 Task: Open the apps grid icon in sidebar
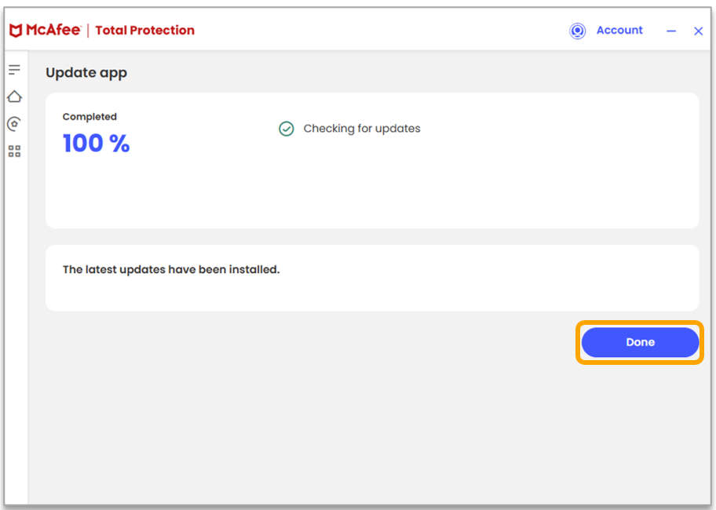pyautogui.click(x=14, y=151)
